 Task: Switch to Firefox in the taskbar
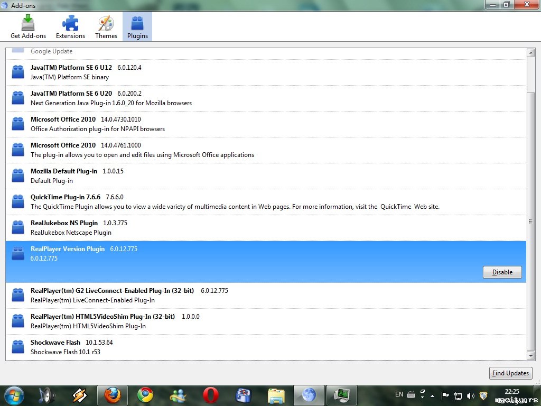point(113,395)
